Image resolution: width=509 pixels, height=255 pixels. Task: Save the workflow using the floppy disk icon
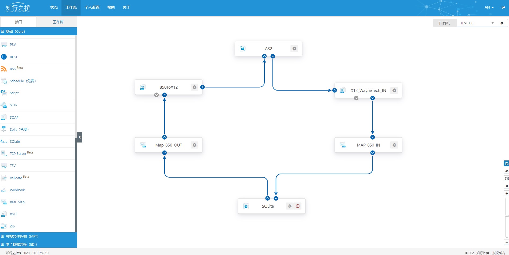click(x=506, y=163)
